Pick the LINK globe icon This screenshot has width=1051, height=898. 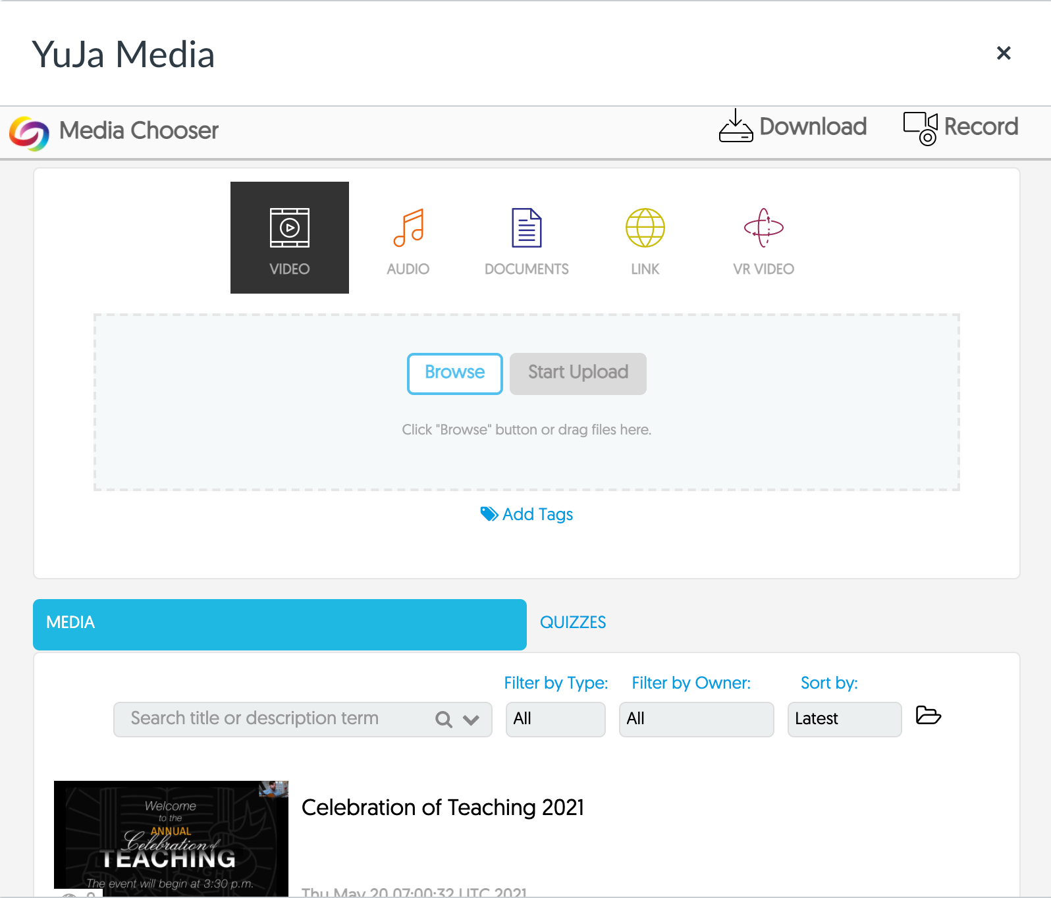645,228
